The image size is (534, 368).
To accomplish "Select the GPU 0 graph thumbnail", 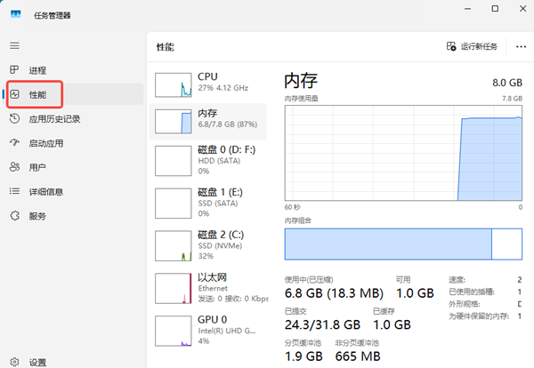I will (173, 331).
